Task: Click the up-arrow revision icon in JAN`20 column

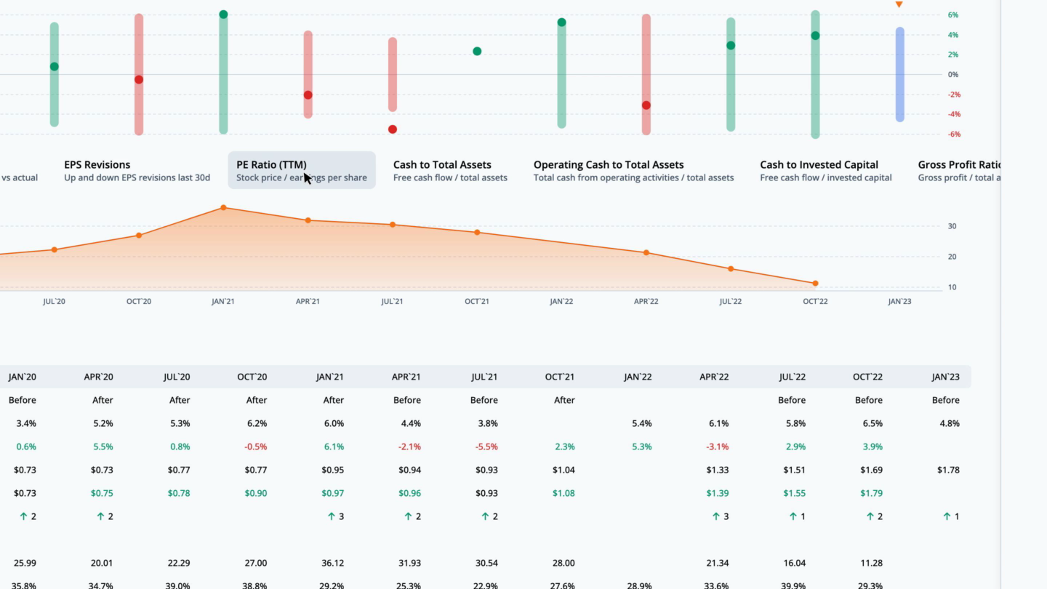Action: (x=23, y=516)
